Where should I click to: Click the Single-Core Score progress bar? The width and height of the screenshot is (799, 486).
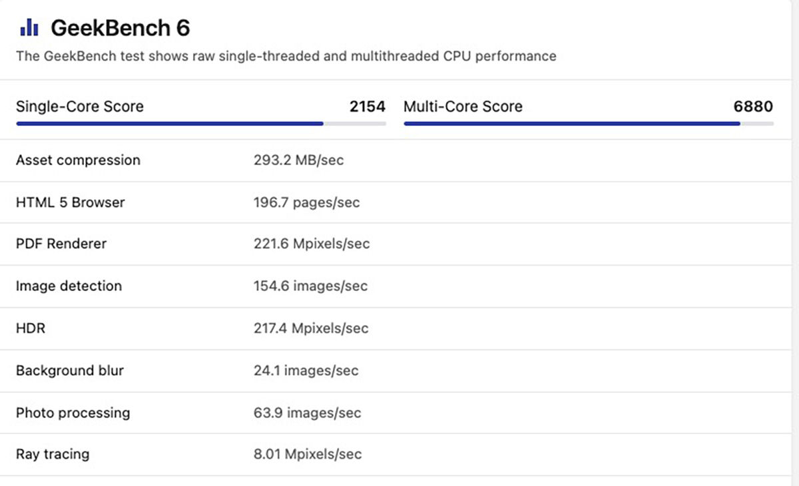pyautogui.click(x=201, y=124)
